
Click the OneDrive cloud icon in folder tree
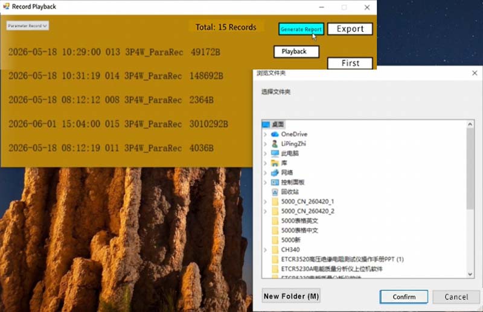[275, 134]
